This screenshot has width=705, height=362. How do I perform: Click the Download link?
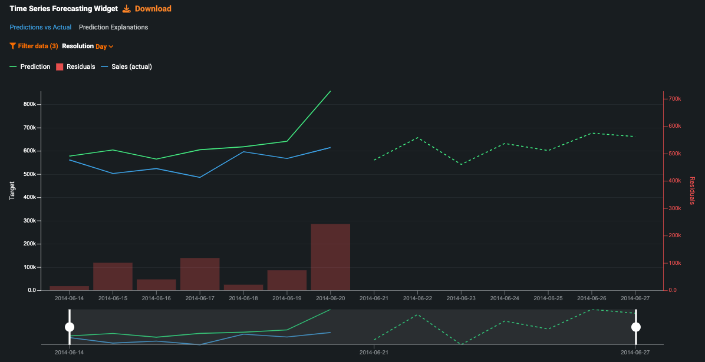point(153,9)
